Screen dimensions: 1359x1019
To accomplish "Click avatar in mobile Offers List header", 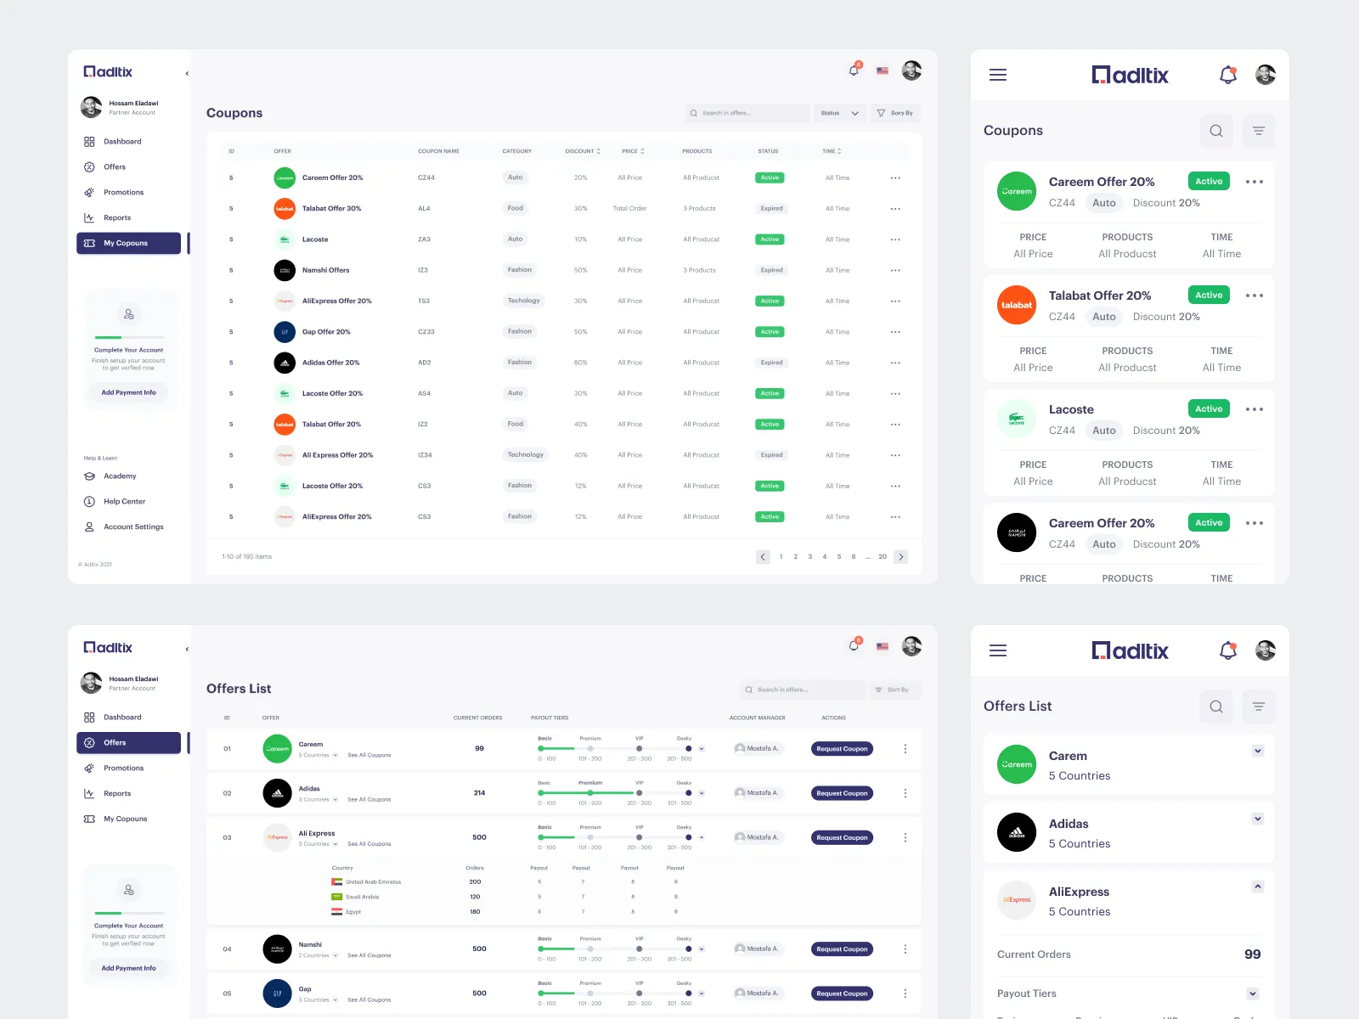I will pos(1266,650).
